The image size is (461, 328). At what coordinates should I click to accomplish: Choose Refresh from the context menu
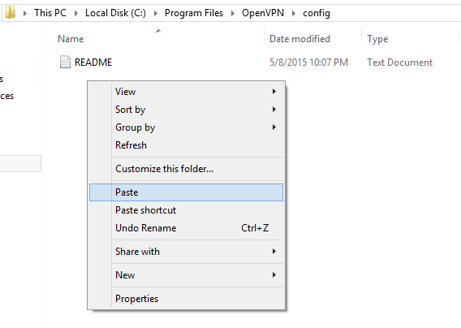click(187, 145)
